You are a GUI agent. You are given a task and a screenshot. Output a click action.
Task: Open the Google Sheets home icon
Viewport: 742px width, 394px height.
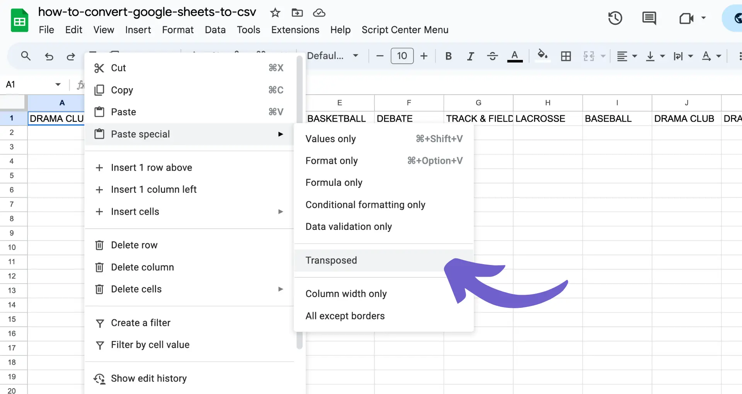[19, 20]
